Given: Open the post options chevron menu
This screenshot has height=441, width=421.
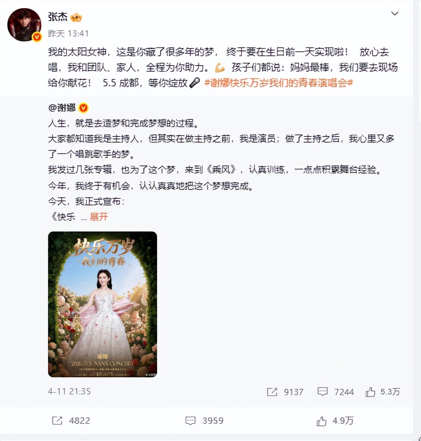Looking at the screenshot, I should pos(395,13).
